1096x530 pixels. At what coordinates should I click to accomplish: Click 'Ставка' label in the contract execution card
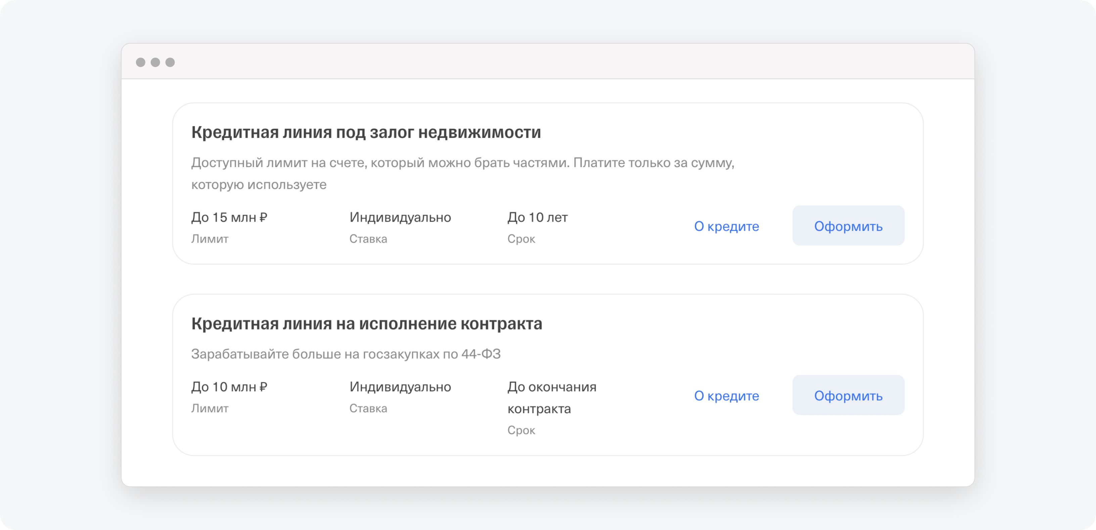click(x=368, y=409)
